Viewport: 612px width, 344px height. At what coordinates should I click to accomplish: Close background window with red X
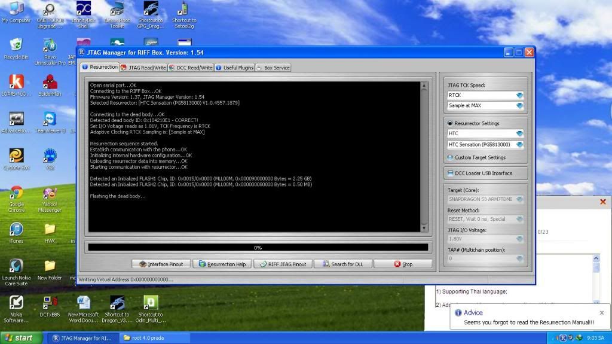(602, 202)
